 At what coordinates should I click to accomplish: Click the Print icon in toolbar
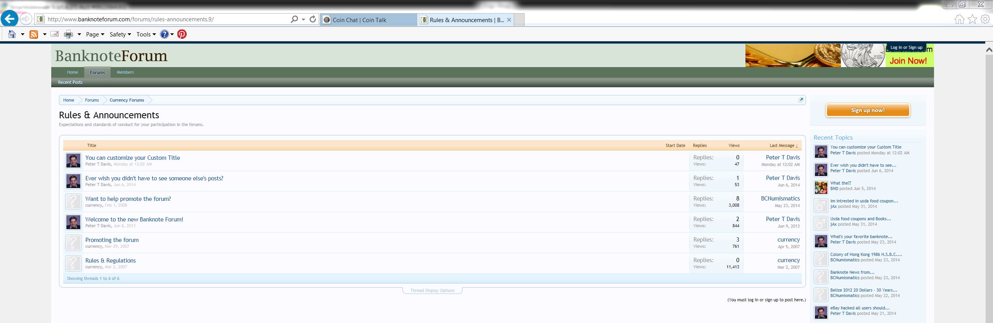[68, 34]
